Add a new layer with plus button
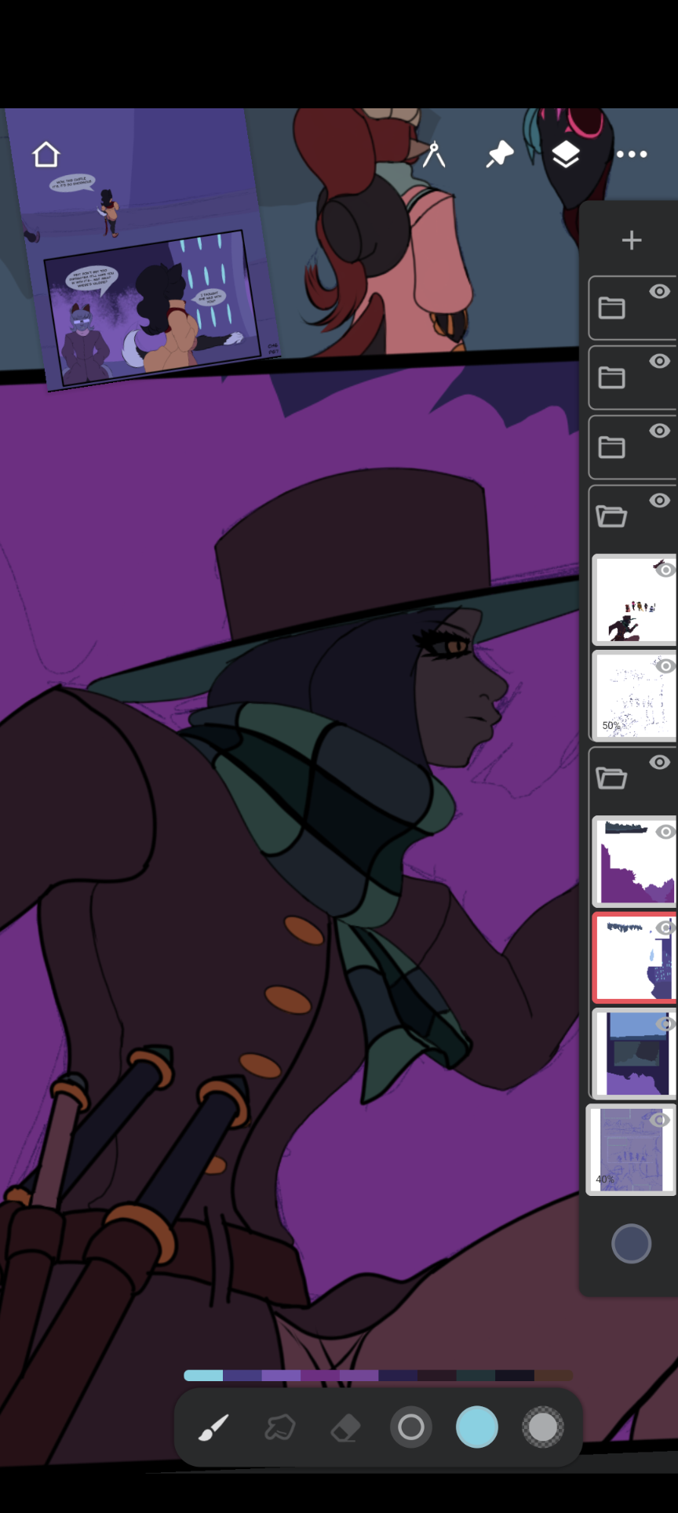678x1513 pixels. [x=632, y=240]
